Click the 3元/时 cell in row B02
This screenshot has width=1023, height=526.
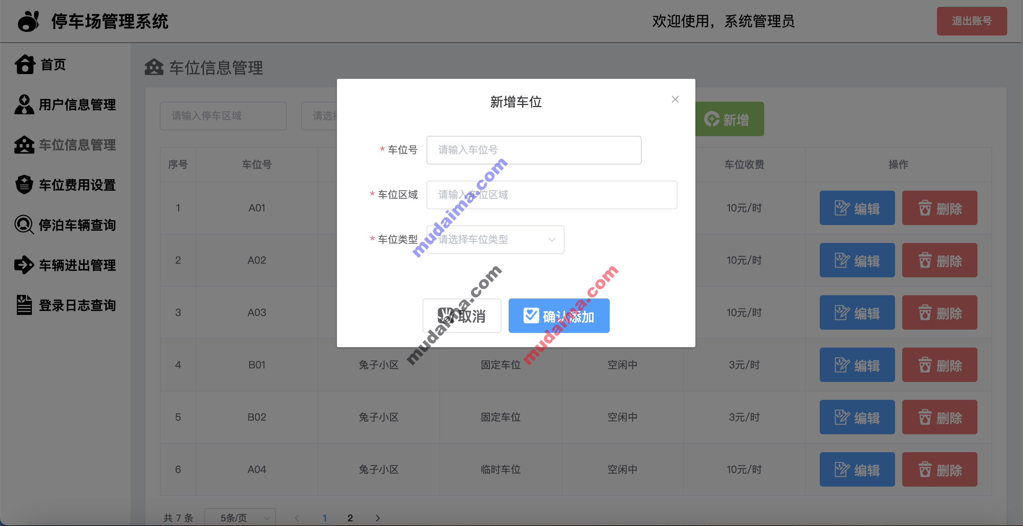(x=744, y=417)
